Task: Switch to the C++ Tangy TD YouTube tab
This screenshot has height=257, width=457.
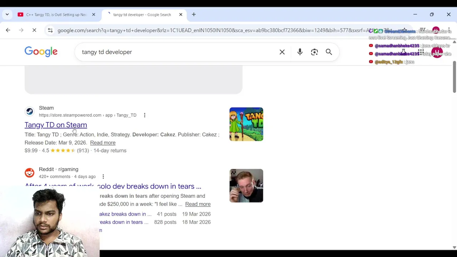Action: [x=56, y=15]
